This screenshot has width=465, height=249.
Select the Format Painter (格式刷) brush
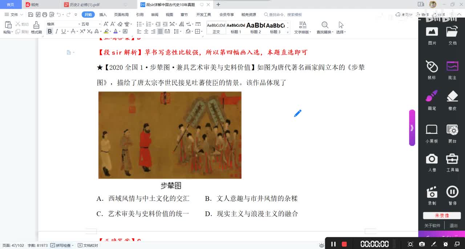(x=36, y=28)
